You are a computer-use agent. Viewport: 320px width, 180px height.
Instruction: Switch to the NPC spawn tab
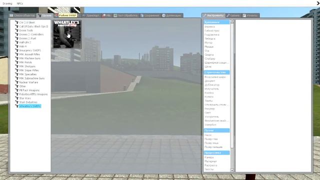106,15
